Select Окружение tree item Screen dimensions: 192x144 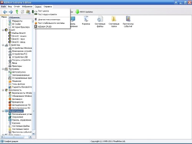click(x=18, y=117)
